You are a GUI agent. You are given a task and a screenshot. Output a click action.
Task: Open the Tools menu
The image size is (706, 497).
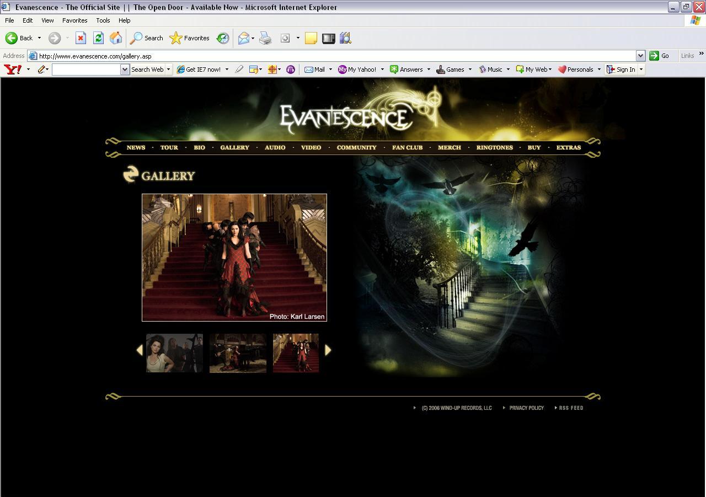[x=103, y=20]
